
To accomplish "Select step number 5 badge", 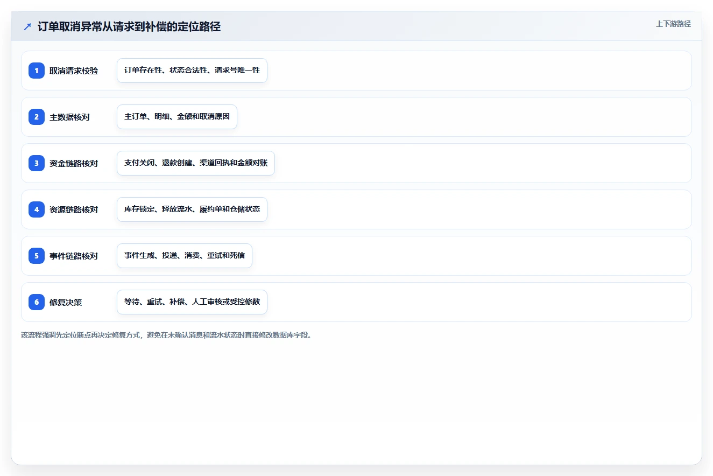I will (37, 256).
